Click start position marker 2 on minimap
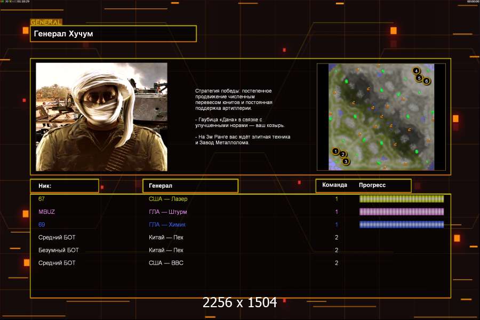The width and height of the screenshot is (480, 320). point(343,154)
